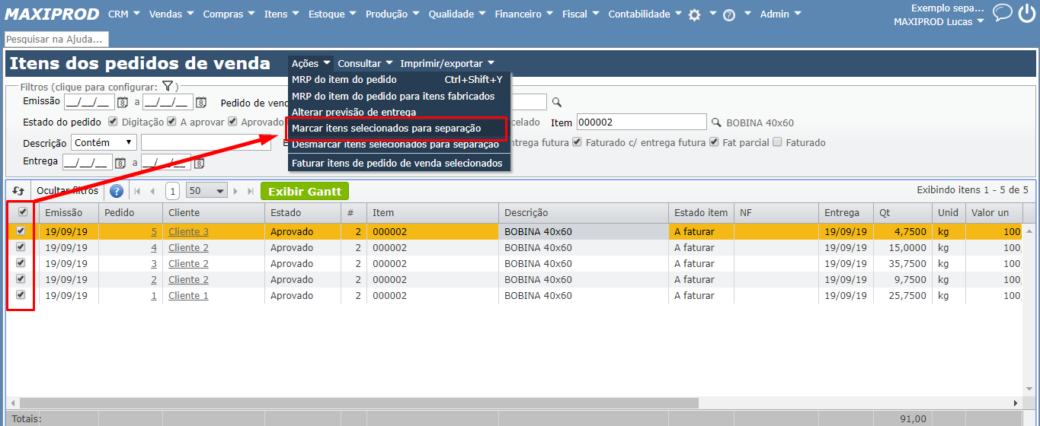
Task: Open the Cliente 3 link in first row
Action: click(x=188, y=232)
